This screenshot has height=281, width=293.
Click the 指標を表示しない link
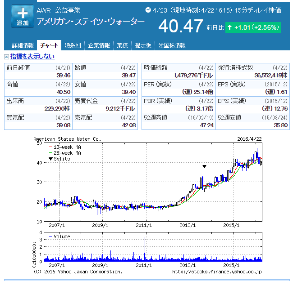(32, 57)
